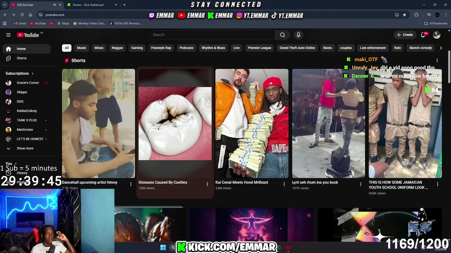The width and height of the screenshot is (451, 253).
Task: Go back with browser back arrow
Action: (5, 15)
